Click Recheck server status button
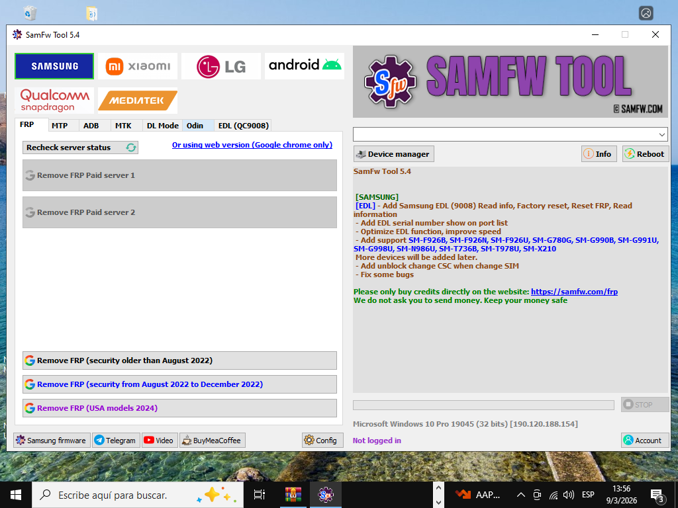678x508 pixels. (x=80, y=148)
